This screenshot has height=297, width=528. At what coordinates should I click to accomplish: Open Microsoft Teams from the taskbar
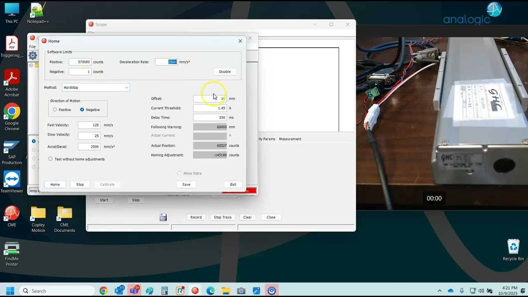[x=134, y=291]
